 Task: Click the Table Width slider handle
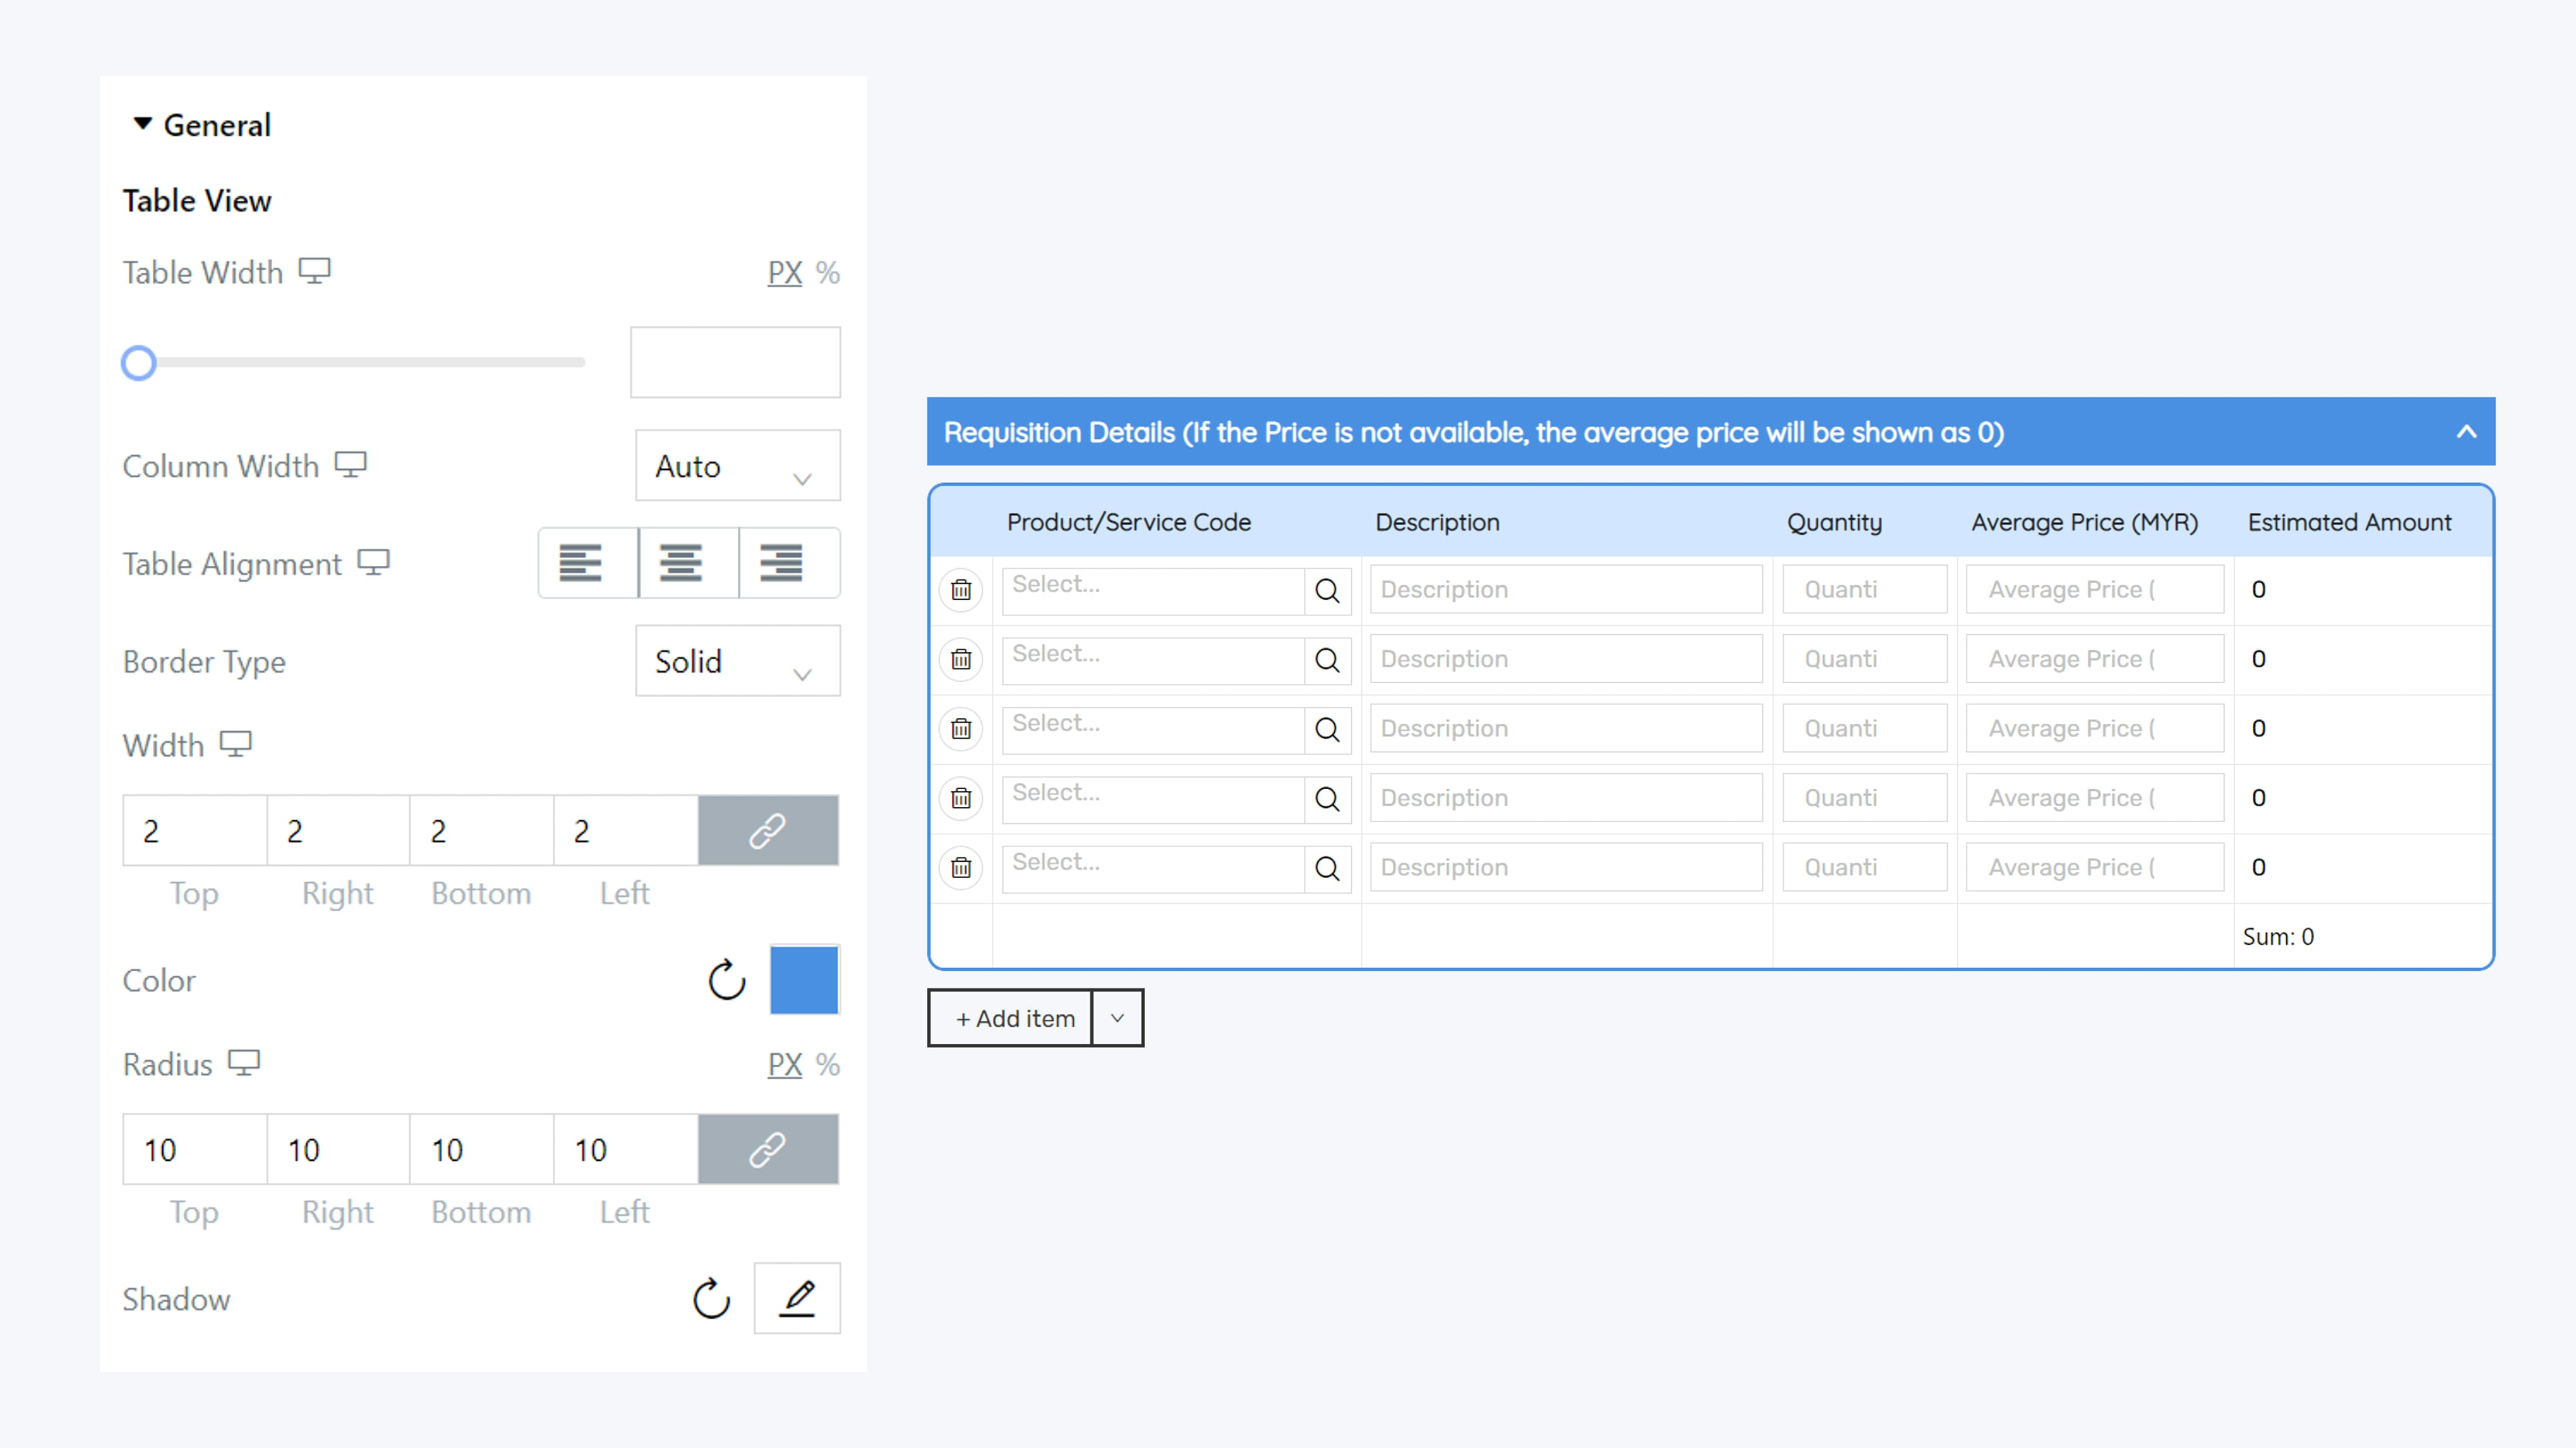tap(139, 363)
